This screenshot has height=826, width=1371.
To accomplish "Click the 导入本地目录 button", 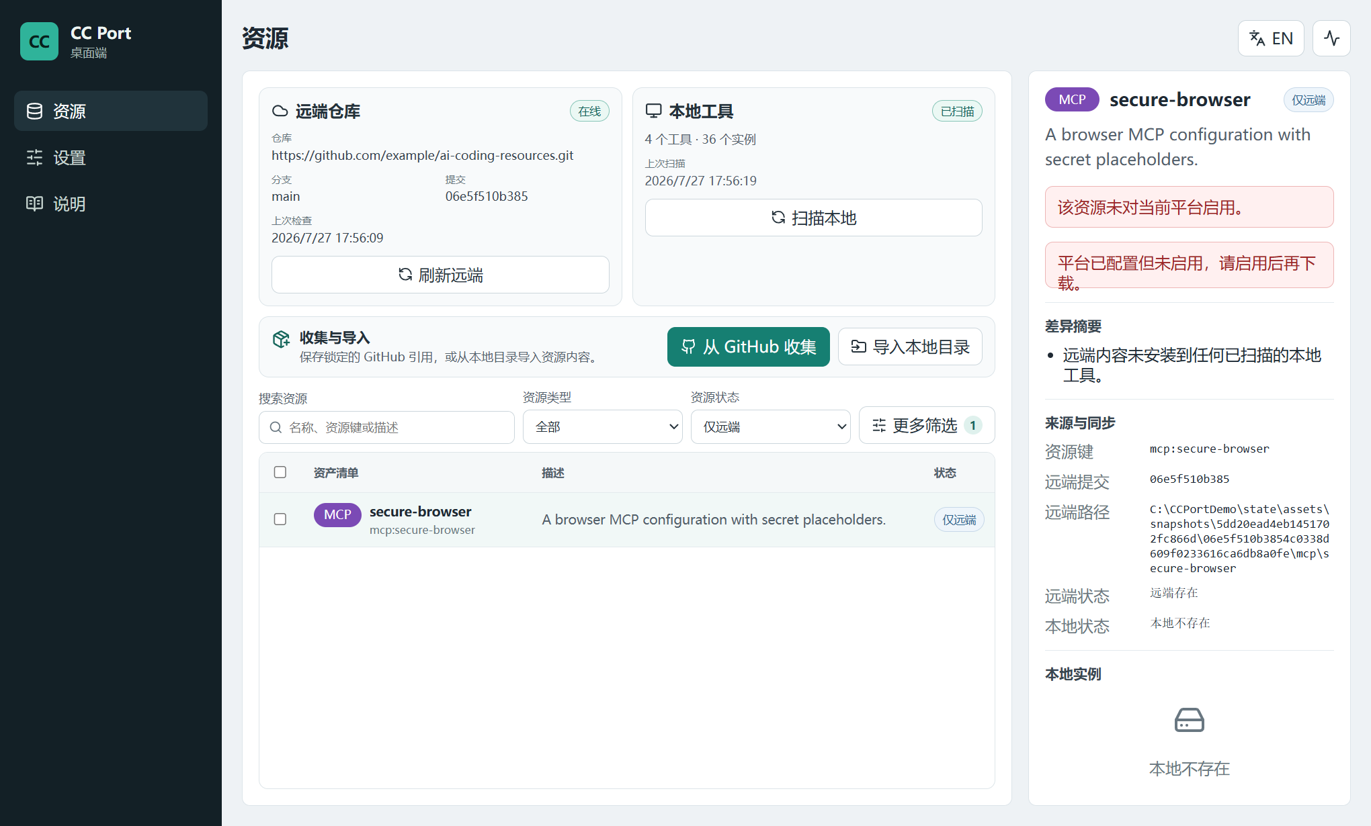I will [910, 347].
